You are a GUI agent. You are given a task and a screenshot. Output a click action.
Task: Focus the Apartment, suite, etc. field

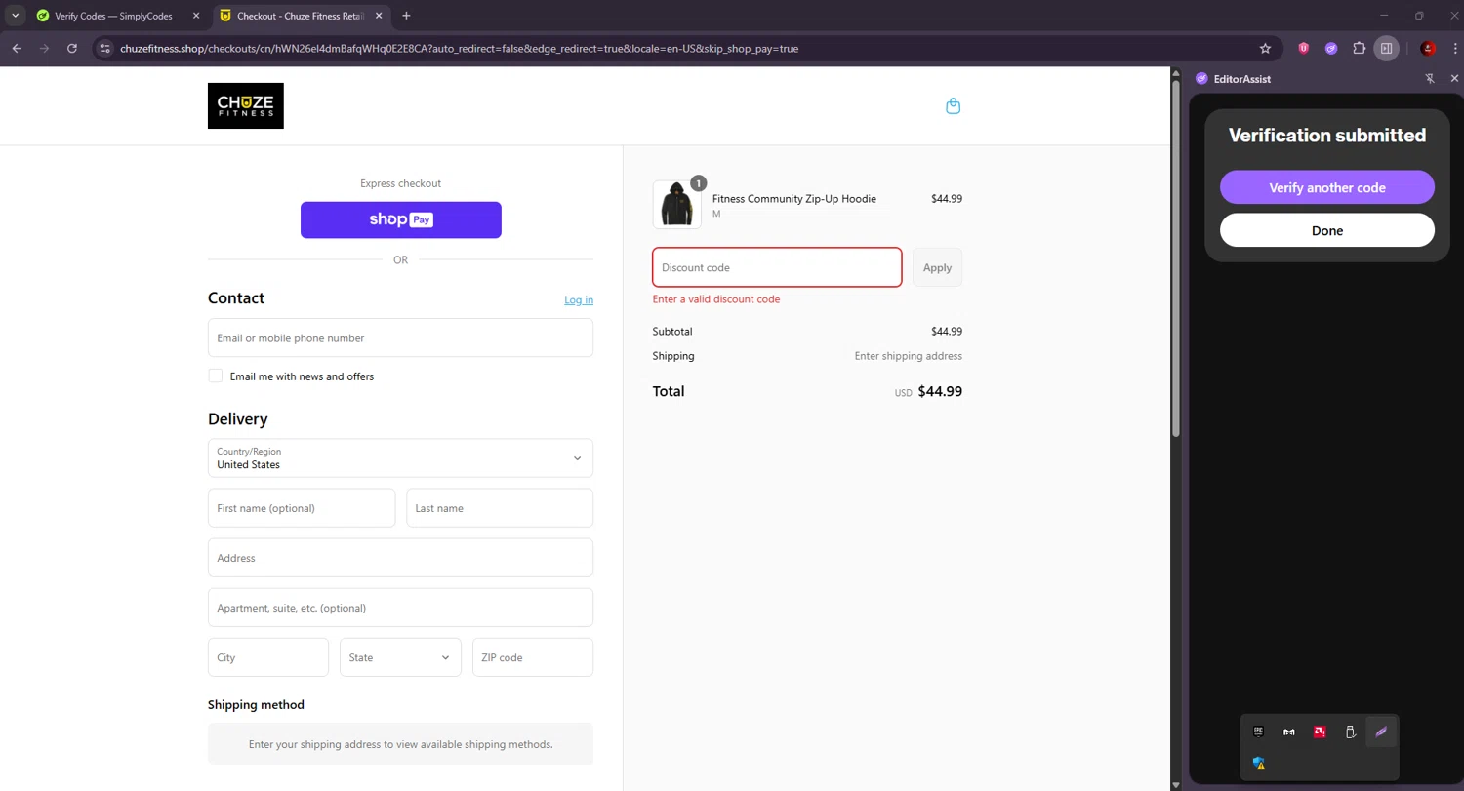click(x=400, y=608)
